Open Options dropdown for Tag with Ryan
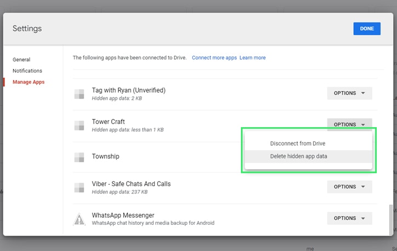 pyautogui.click(x=349, y=93)
